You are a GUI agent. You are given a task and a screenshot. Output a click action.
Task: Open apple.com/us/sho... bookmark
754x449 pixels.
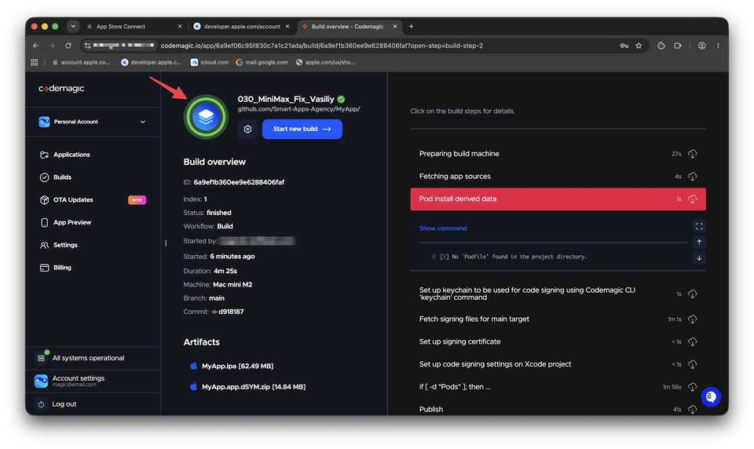(x=325, y=63)
